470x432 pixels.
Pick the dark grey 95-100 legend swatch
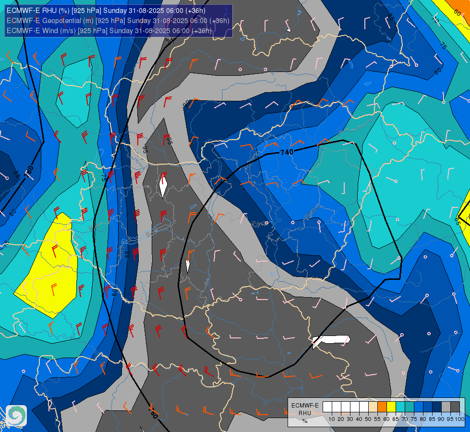pyautogui.click(x=455, y=407)
